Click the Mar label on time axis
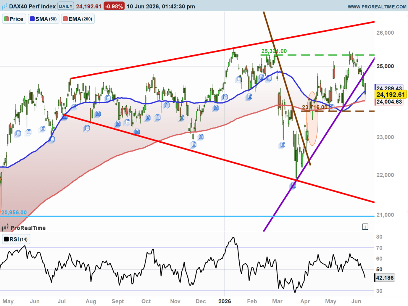408x306 pixels. coord(277,301)
